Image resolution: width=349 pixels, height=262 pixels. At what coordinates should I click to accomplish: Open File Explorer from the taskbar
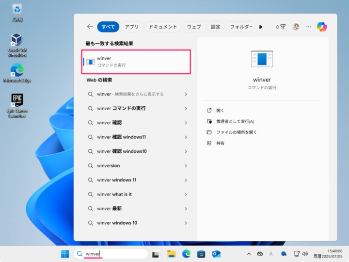pyautogui.click(x=171, y=254)
